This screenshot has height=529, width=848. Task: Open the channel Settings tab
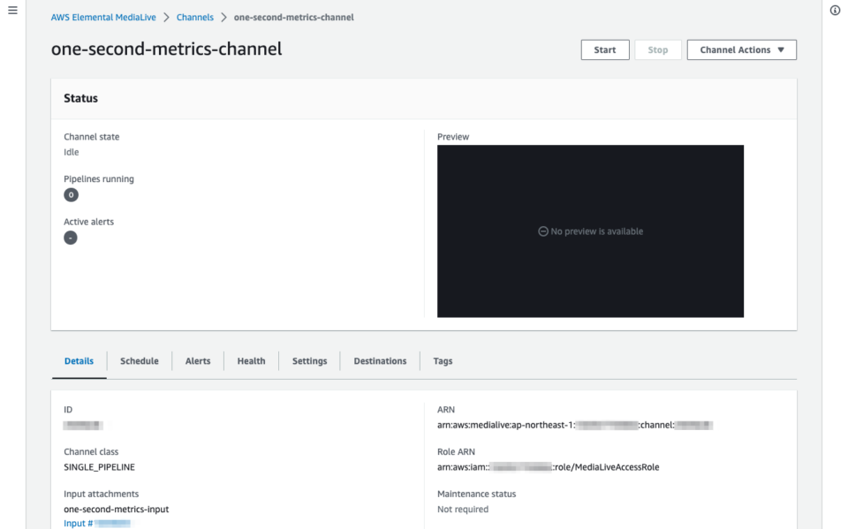309,360
